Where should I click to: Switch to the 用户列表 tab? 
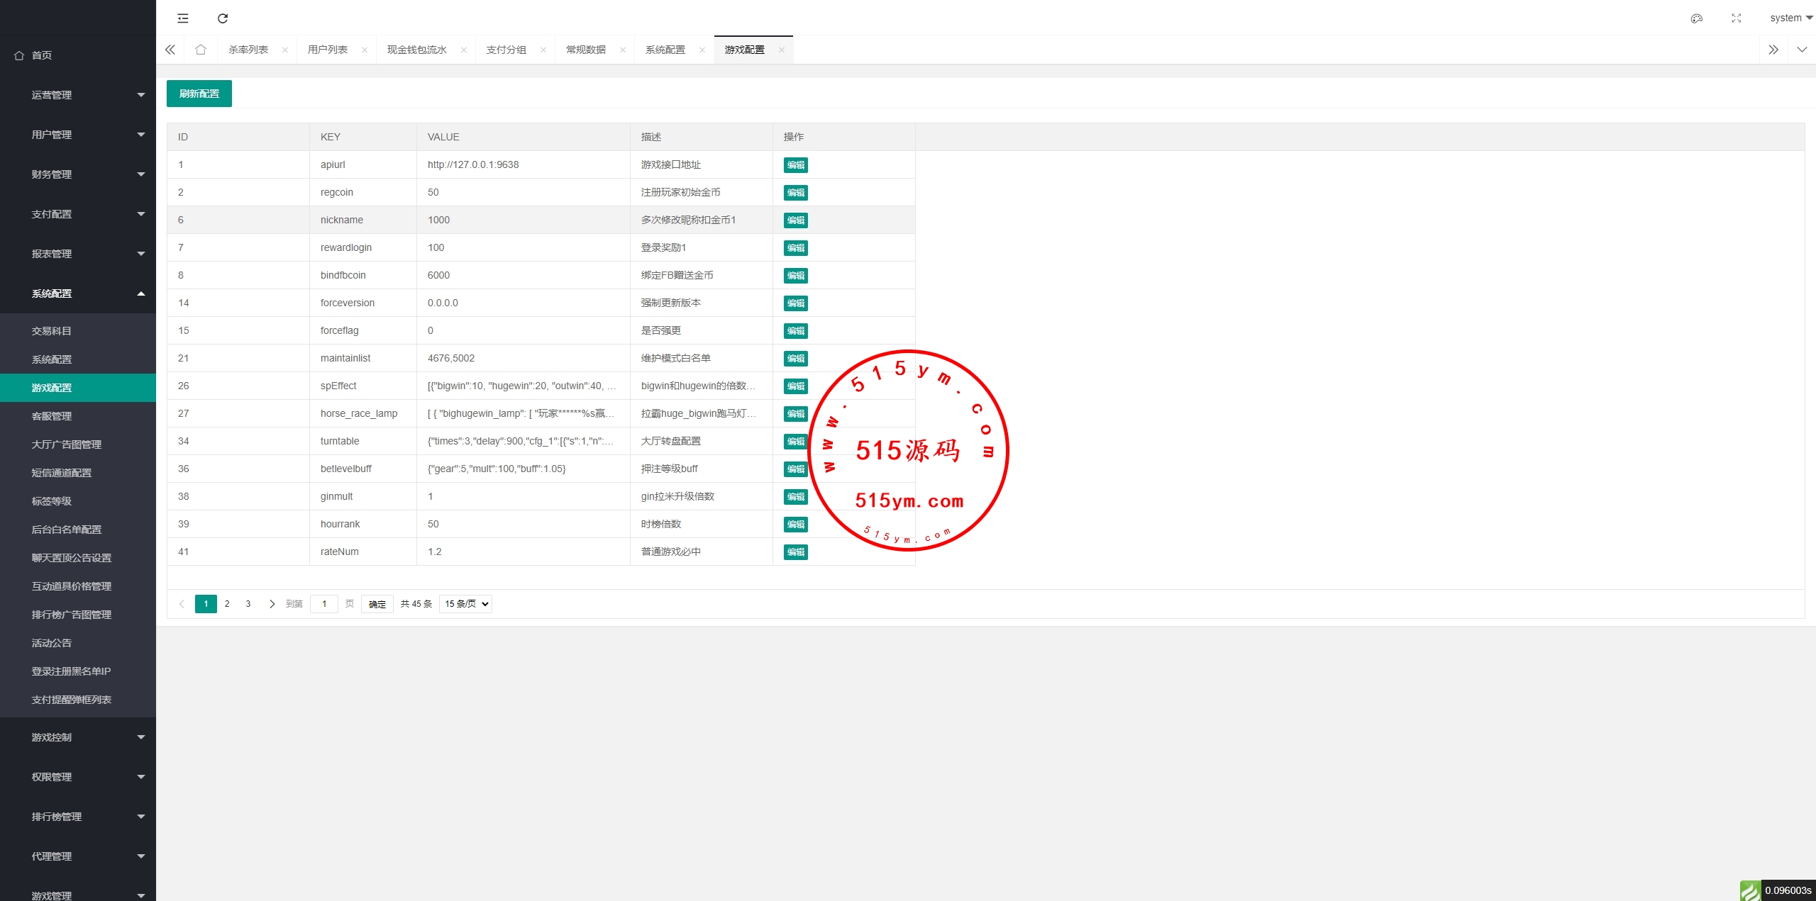[328, 50]
